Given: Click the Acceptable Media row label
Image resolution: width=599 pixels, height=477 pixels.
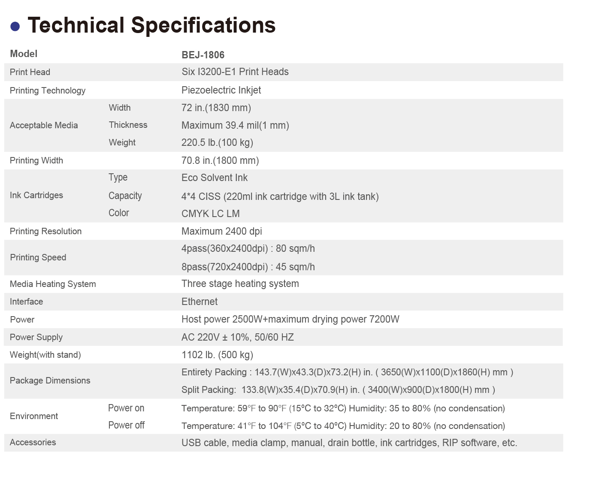Looking at the screenshot, I should pos(44,125).
